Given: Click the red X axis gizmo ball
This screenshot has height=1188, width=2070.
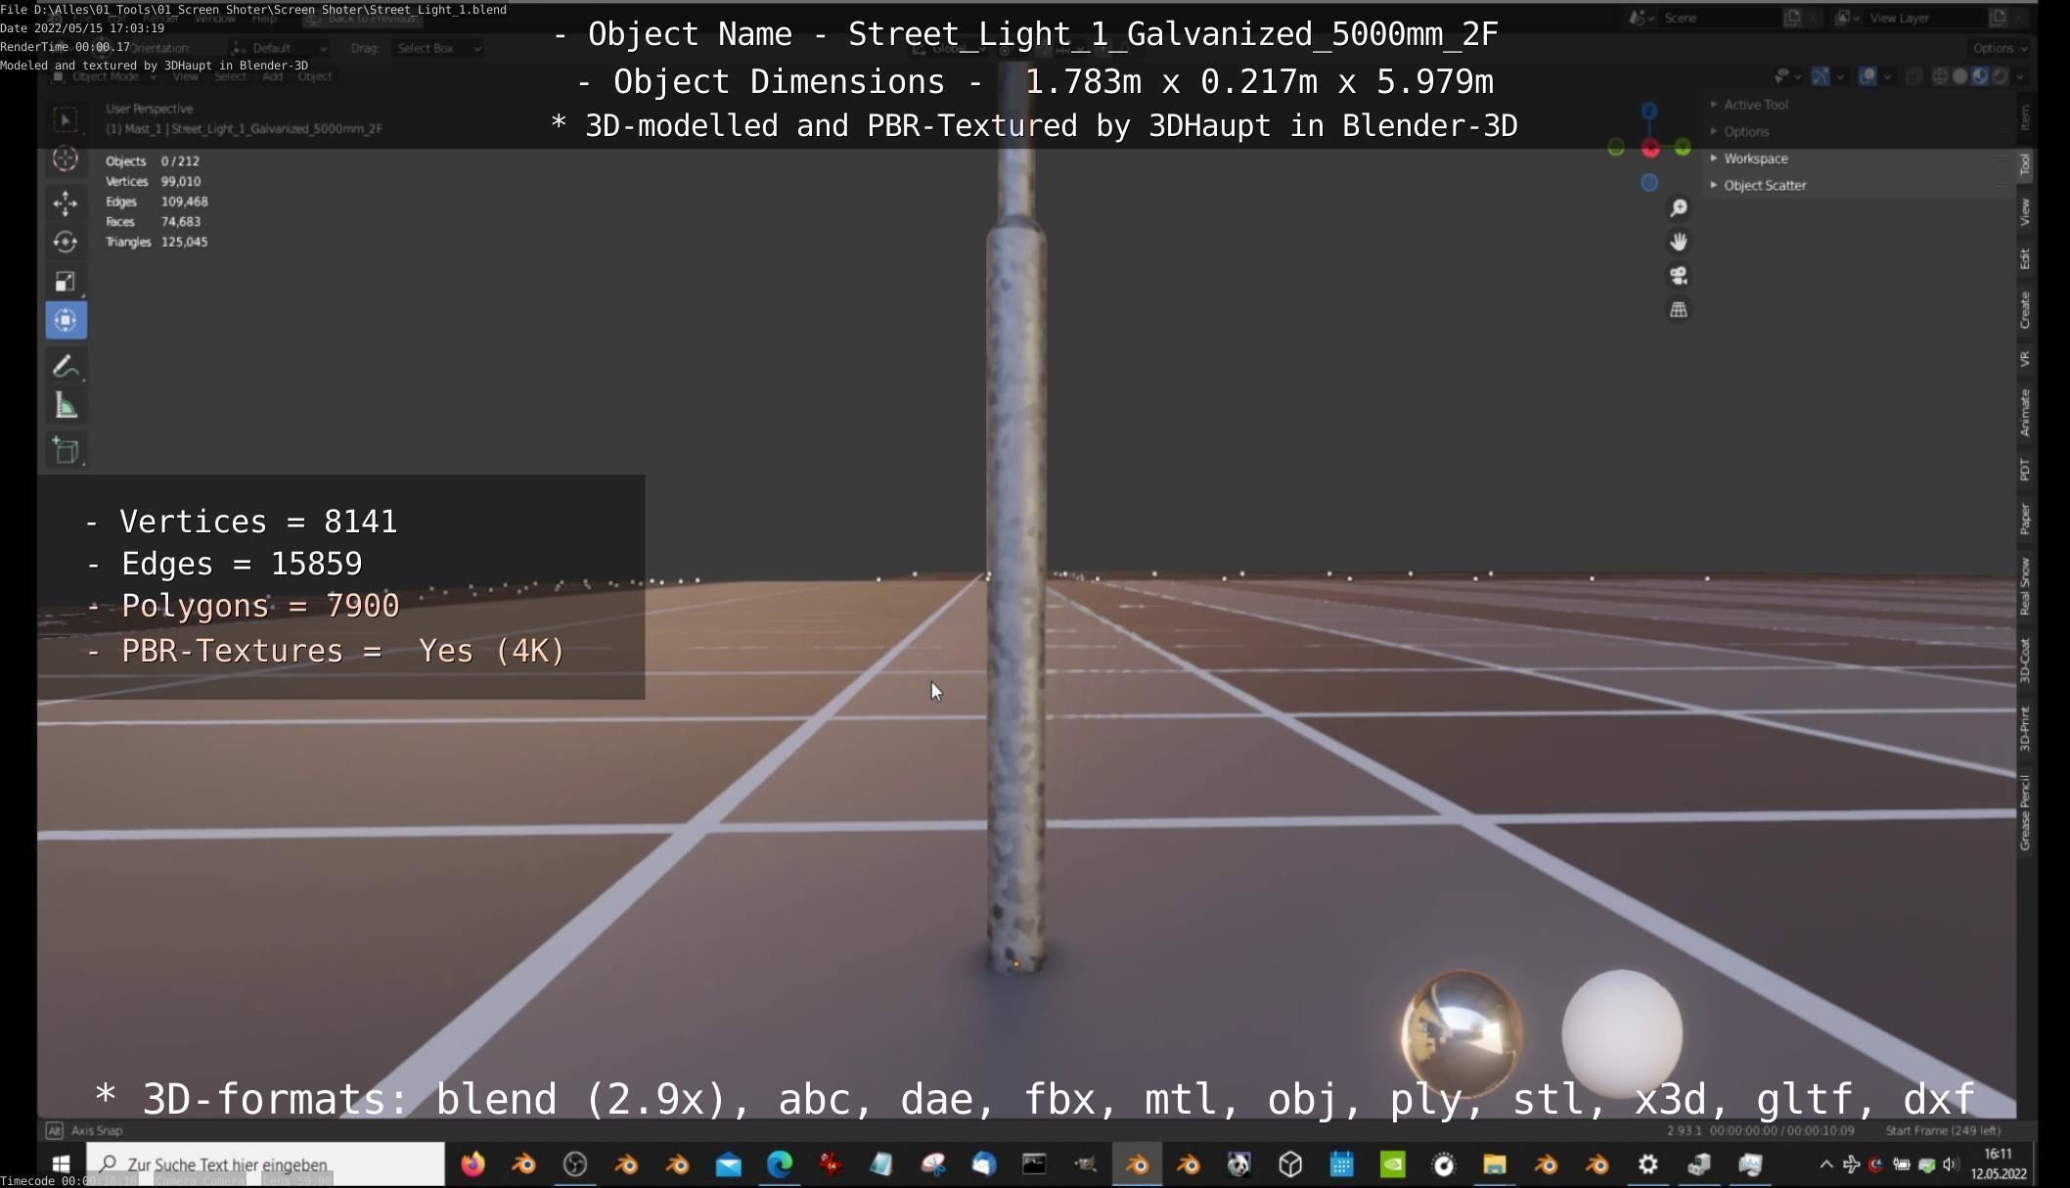Looking at the screenshot, I should point(1650,149).
